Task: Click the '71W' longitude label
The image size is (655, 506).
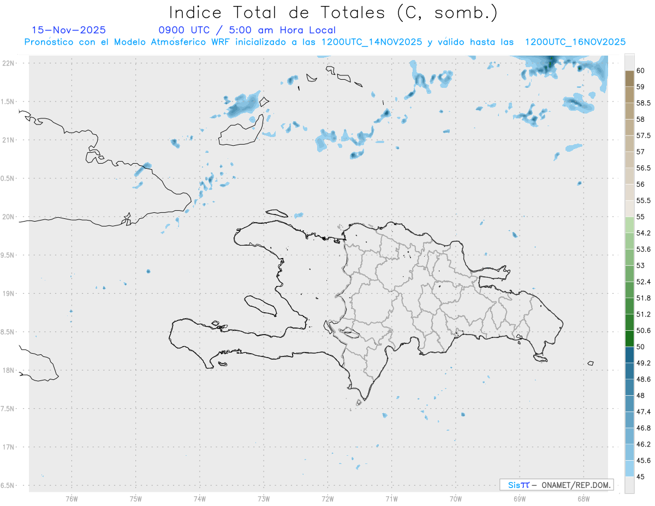Action: click(391, 498)
